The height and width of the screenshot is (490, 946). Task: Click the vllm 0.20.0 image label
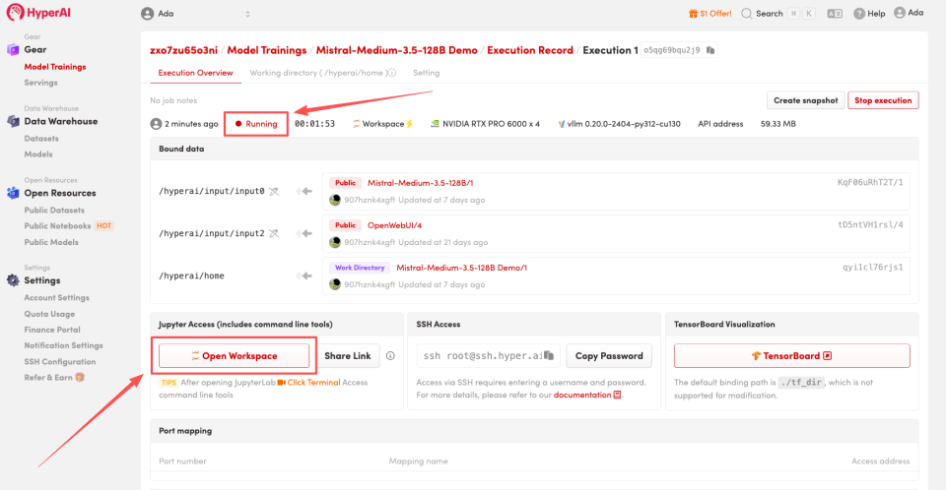619,124
